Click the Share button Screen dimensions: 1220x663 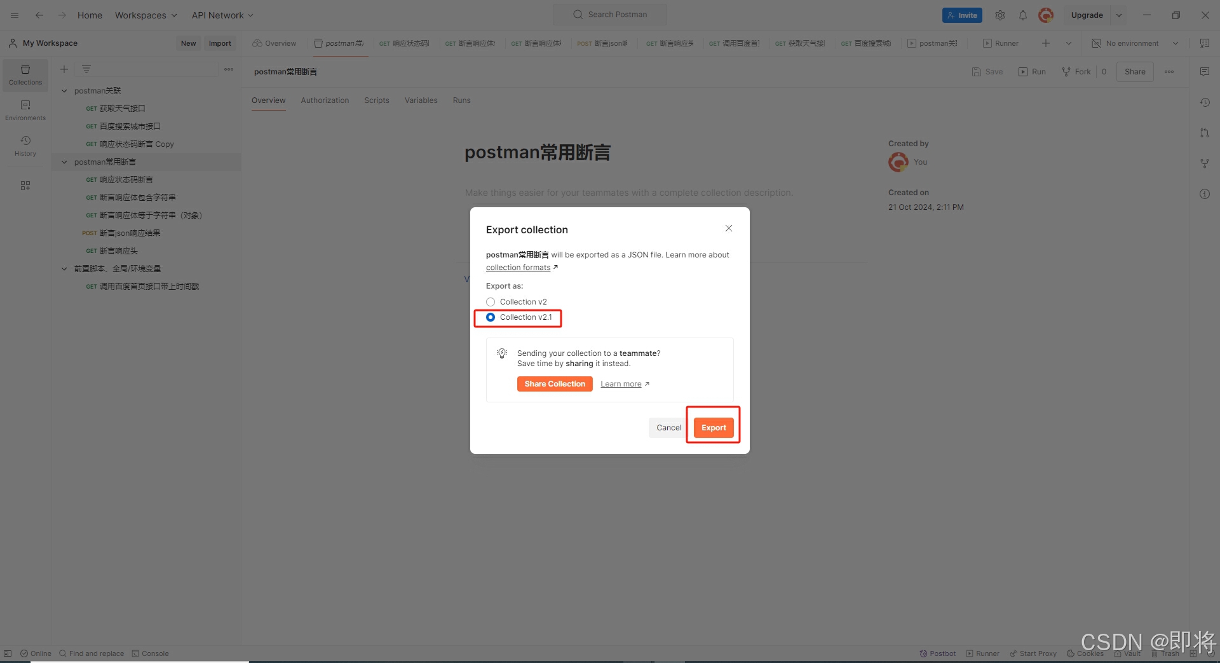point(1135,72)
